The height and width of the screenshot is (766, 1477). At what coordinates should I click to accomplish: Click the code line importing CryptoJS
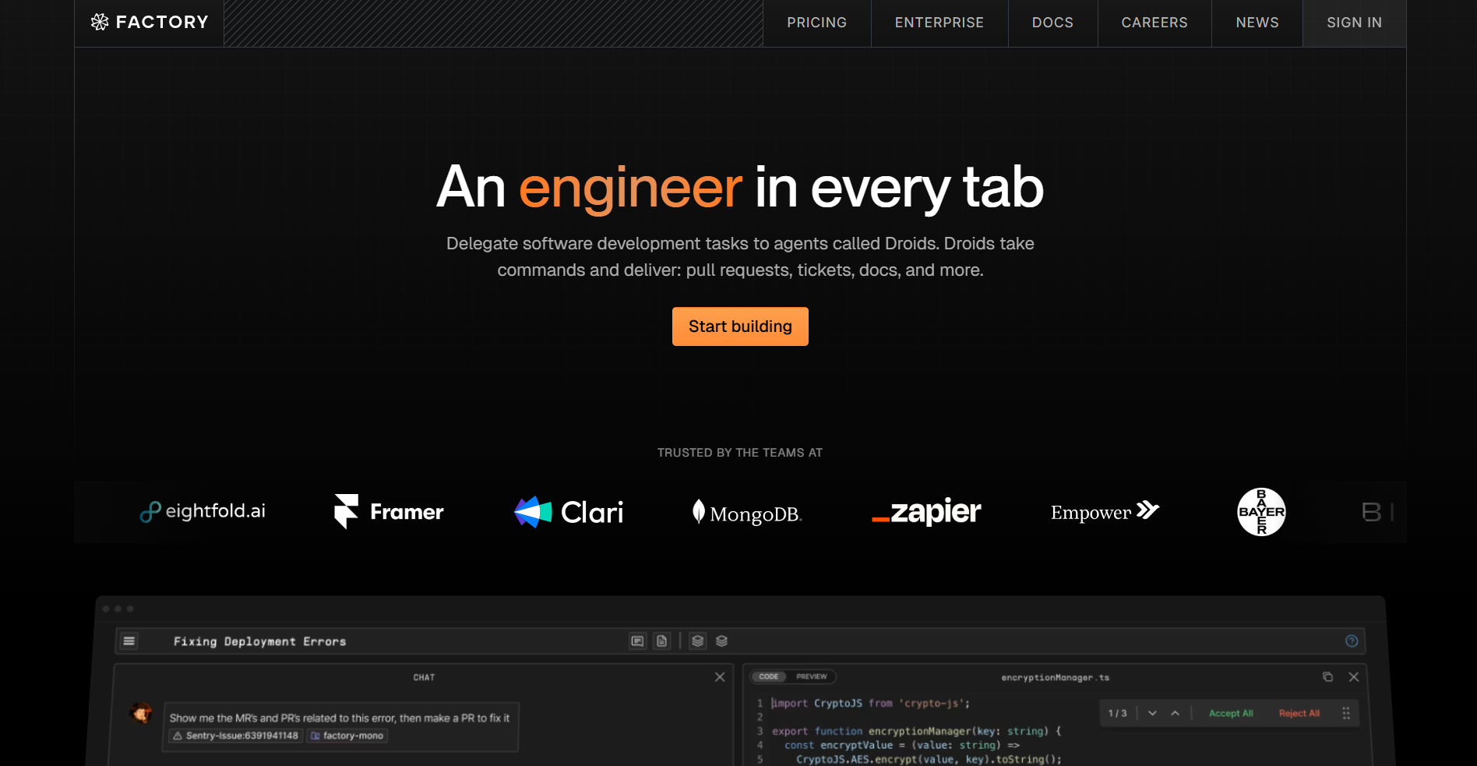[x=871, y=703]
